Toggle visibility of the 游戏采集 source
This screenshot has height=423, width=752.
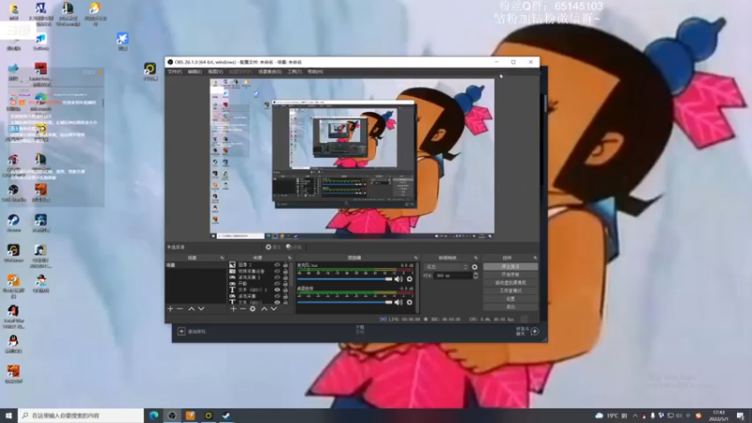(277, 296)
